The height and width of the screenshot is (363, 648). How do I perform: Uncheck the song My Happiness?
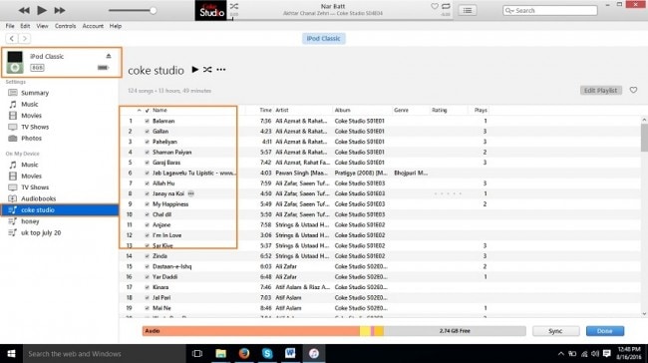(x=147, y=204)
